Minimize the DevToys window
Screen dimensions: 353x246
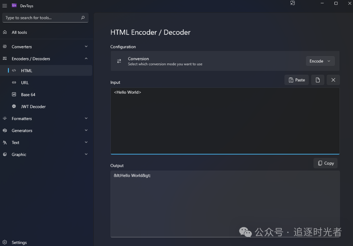(322, 3)
